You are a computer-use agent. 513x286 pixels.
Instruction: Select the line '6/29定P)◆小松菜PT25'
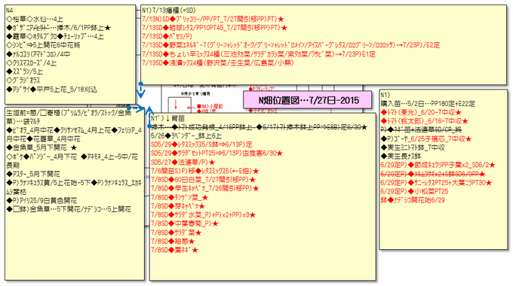pyautogui.click(x=414, y=192)
